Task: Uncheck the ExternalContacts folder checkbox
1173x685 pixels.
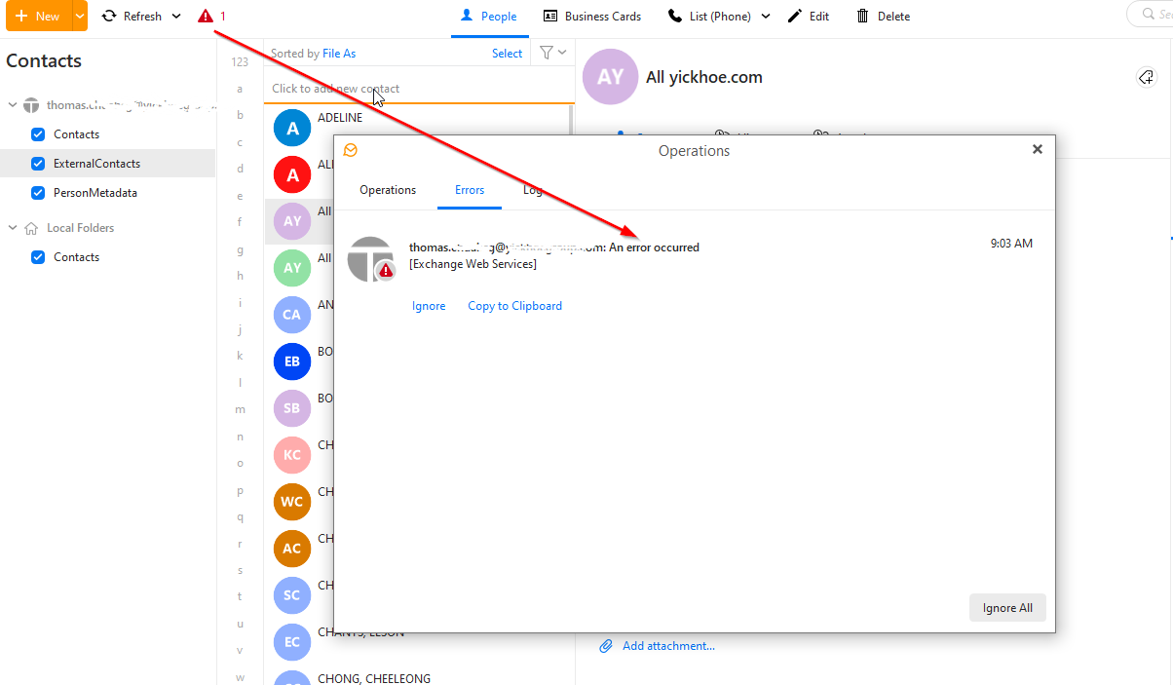Action: click(38, 164)
